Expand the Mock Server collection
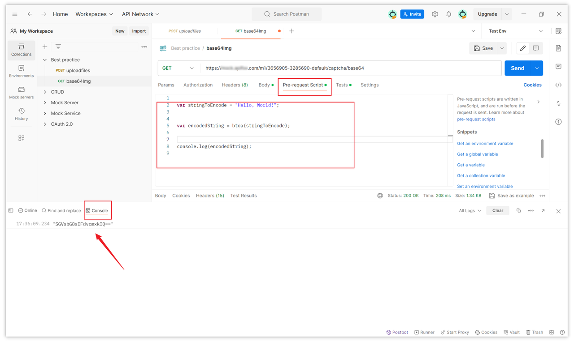574x341 pixels. pos(45,102)
